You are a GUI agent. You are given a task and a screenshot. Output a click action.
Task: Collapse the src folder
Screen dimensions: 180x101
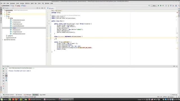5,16
